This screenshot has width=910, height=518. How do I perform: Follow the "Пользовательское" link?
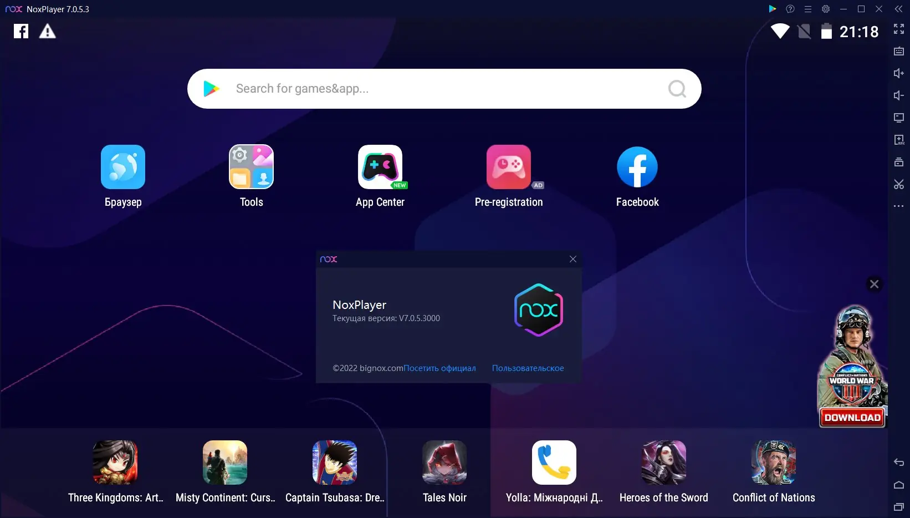[528, 368]
